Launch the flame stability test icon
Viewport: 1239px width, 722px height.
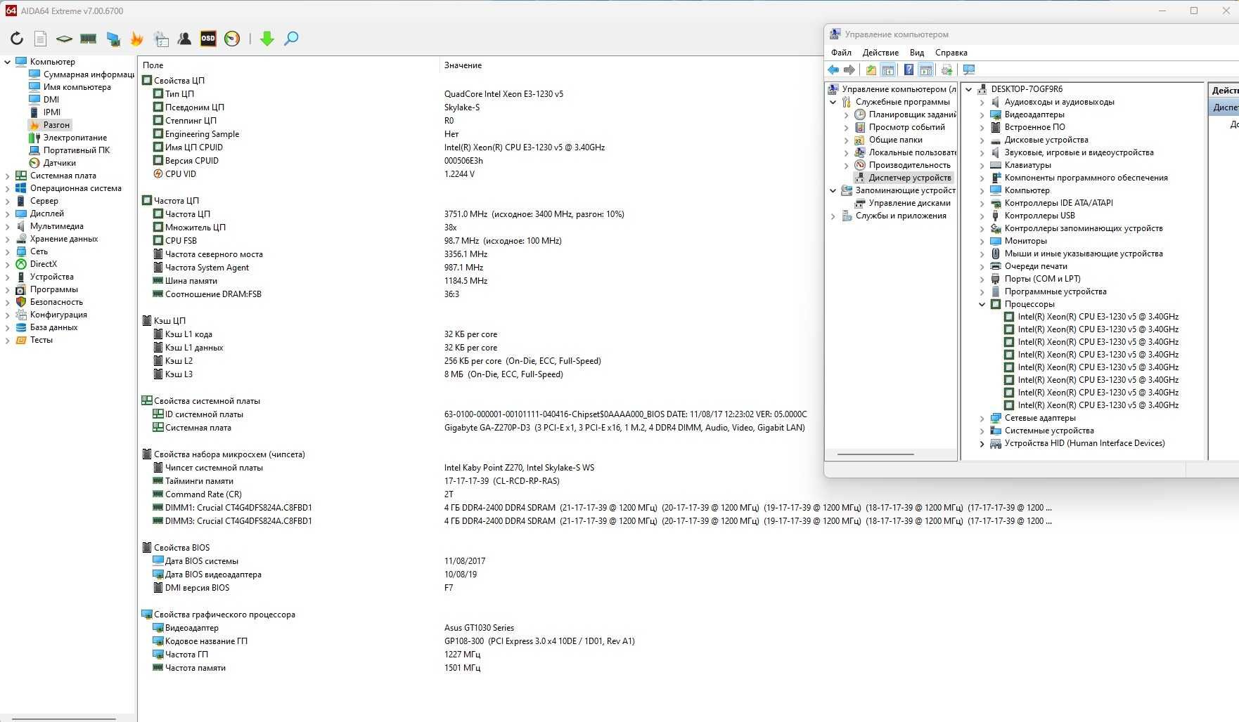point(136,39)
